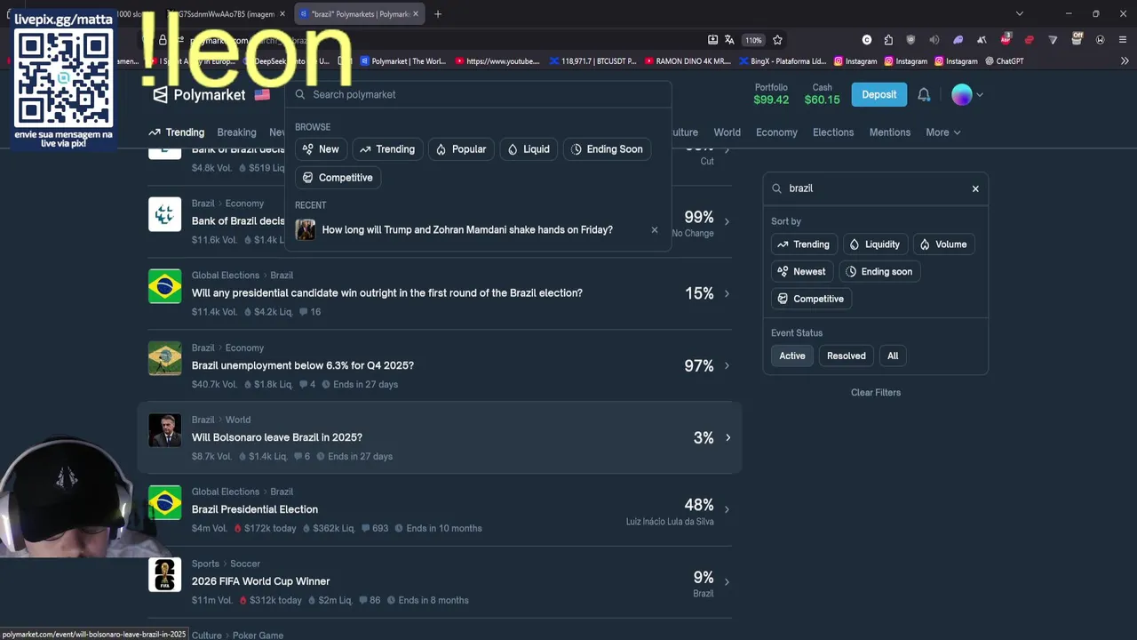
Task: Set event status to Resolved
Action: coord(847,356)
